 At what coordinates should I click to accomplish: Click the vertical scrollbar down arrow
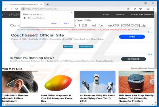[x=156, y=102]
